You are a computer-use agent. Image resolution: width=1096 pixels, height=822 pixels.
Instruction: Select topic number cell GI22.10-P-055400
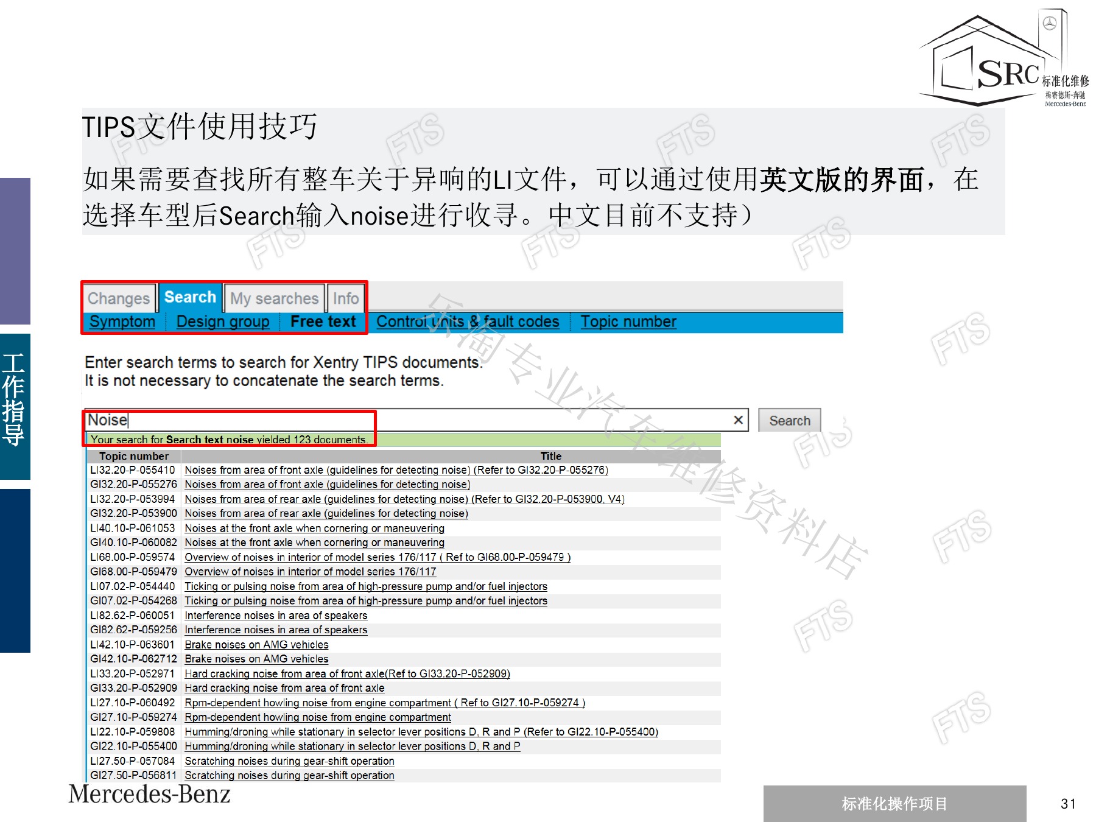133,746
